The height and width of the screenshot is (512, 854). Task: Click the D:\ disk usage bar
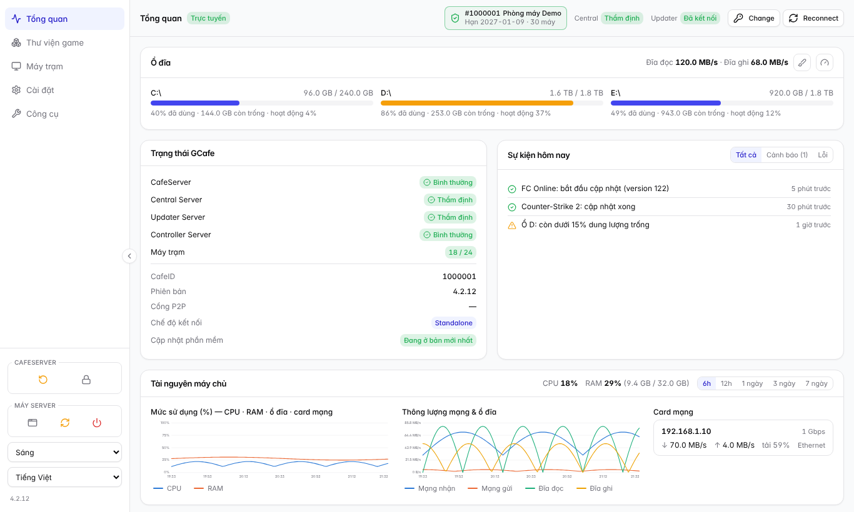point(492,103)
